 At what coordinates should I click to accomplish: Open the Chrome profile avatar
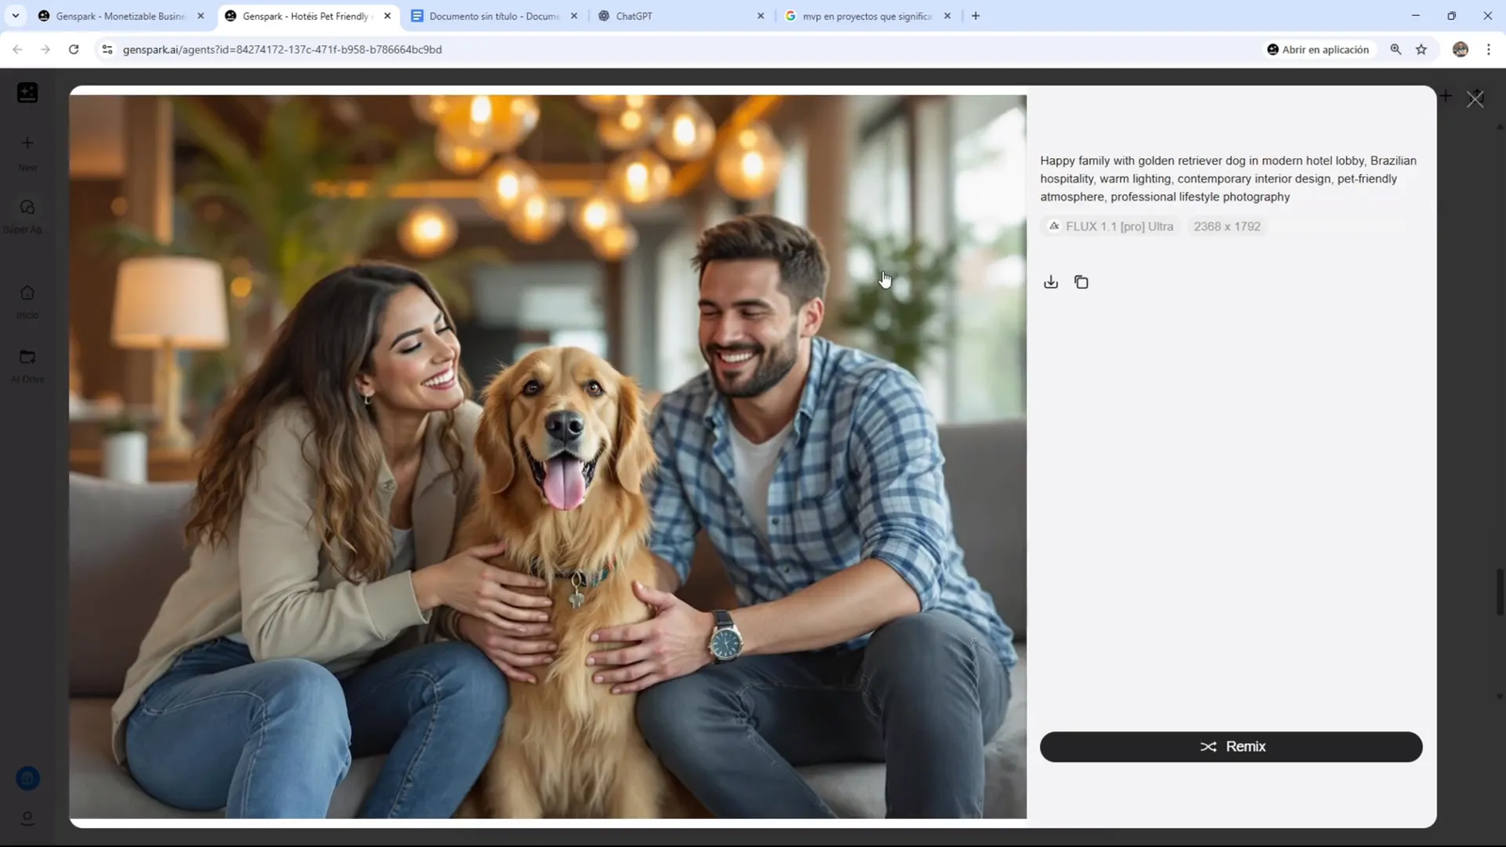(1460, 49)
